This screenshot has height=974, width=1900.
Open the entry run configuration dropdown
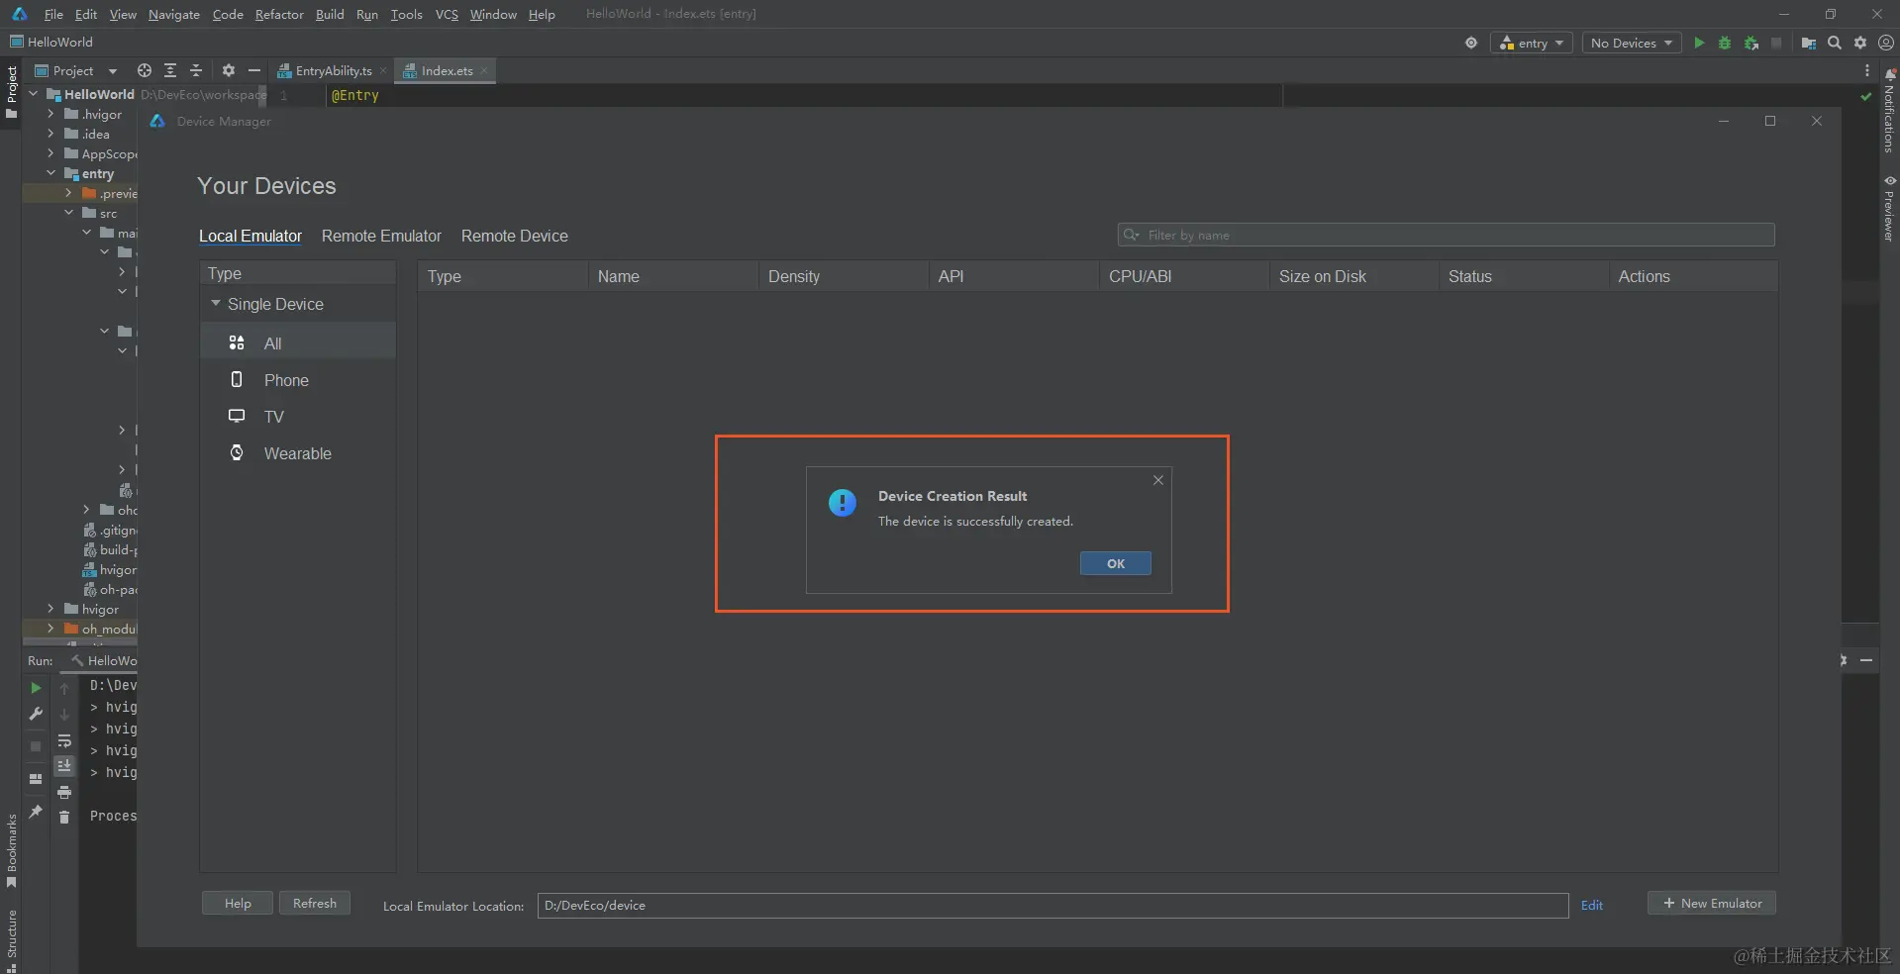pyautogui.click(x=1532, y=43)
